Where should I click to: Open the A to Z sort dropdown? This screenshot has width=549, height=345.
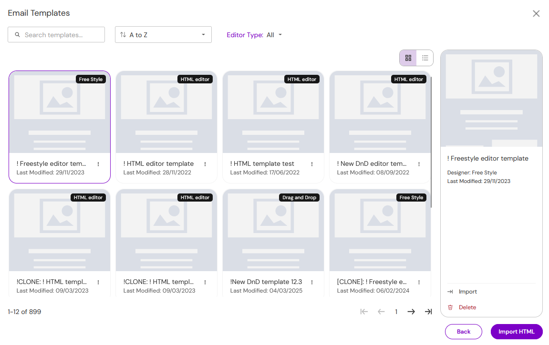coord(163,35)
